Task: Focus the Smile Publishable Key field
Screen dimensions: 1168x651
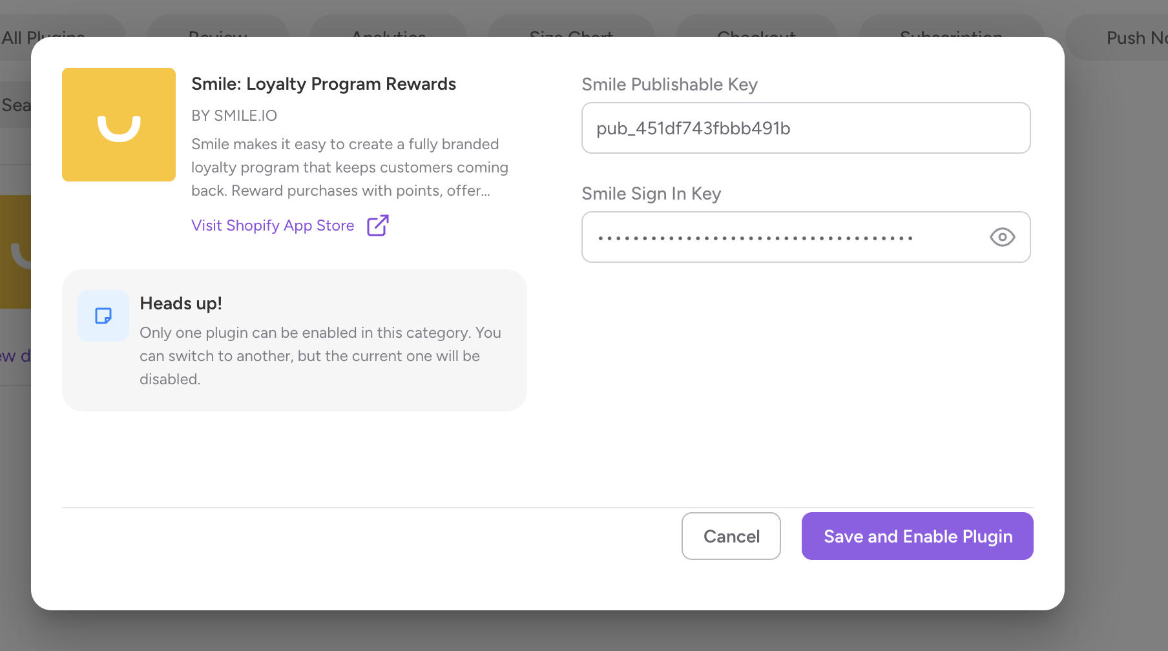Action: tap(806, 128)
